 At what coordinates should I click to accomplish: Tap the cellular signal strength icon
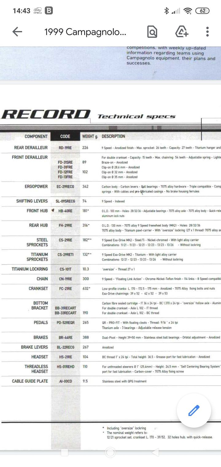coord(176,11)
